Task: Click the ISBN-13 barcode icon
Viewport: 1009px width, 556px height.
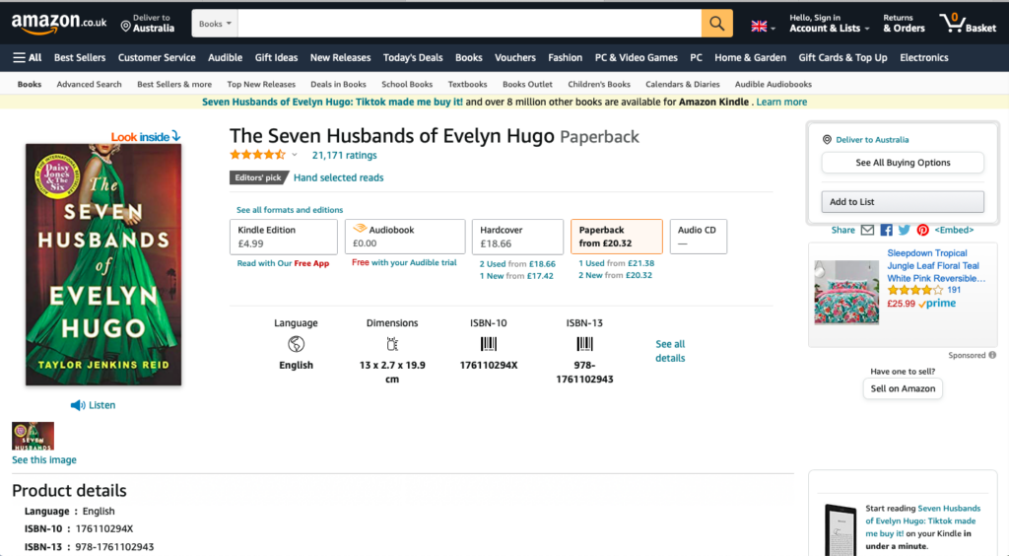Action: coord(585,344)
